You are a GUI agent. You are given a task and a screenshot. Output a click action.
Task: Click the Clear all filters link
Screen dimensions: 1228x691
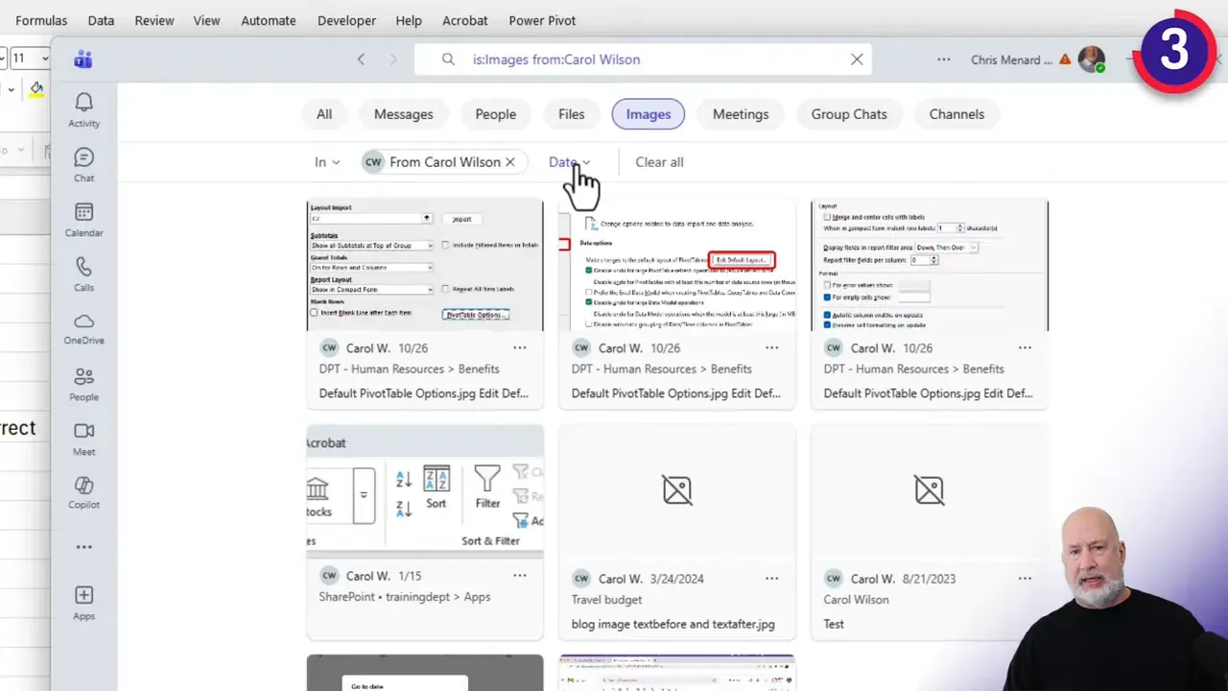click(x=659, y=161)
